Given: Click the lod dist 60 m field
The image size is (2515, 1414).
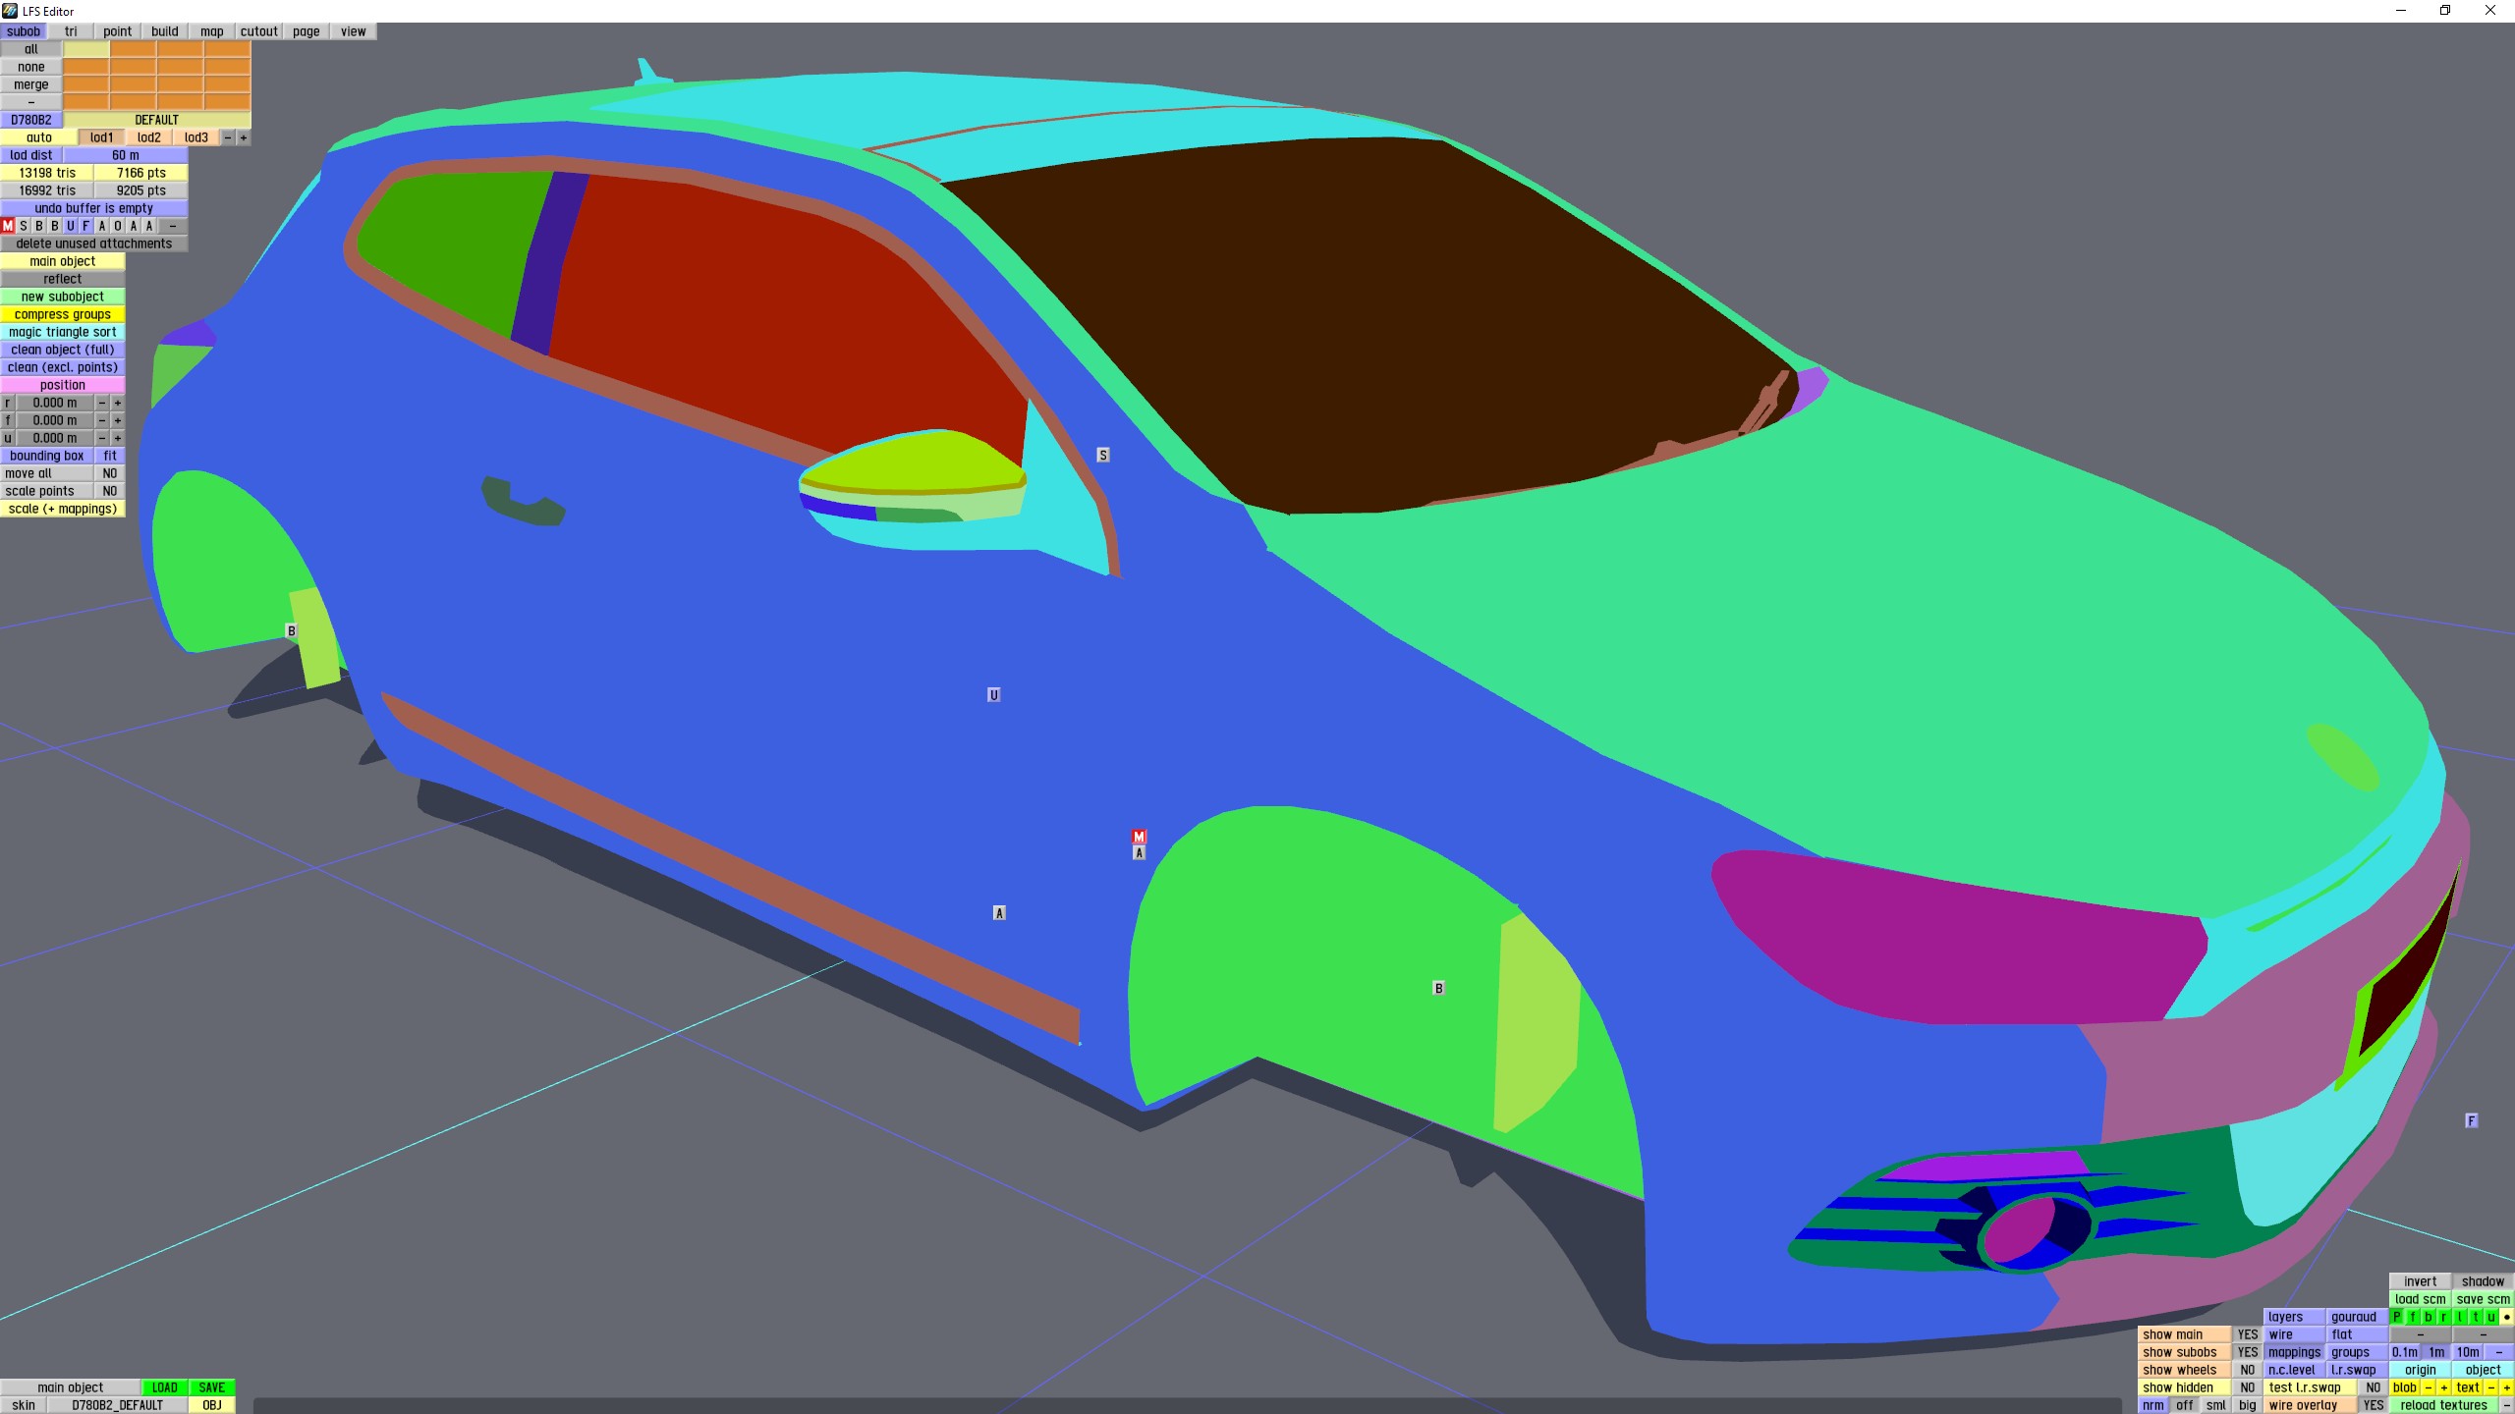Looking at the screenshot, I should point(126,155).
